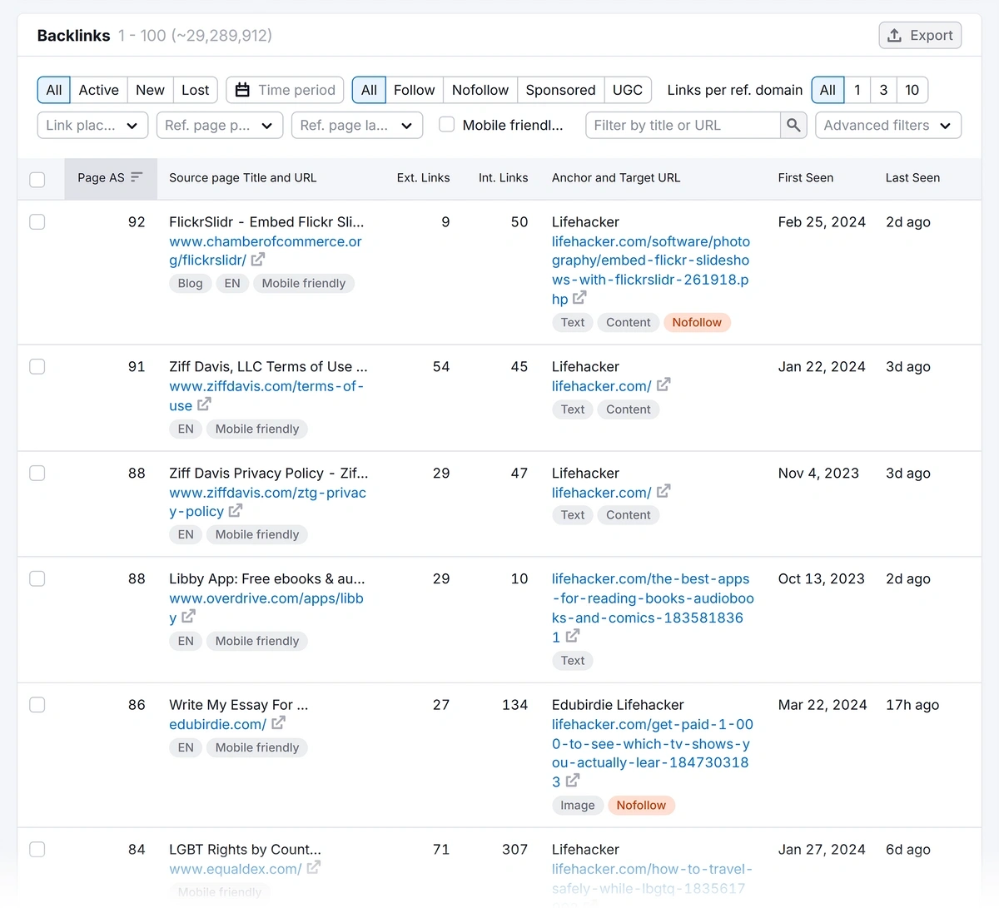Open www.ziffdavis.com/terms-of-use source link
Image resolution: width=999 pixels, height=908 pixels.
pyautogui.click(x=266, y=395)
